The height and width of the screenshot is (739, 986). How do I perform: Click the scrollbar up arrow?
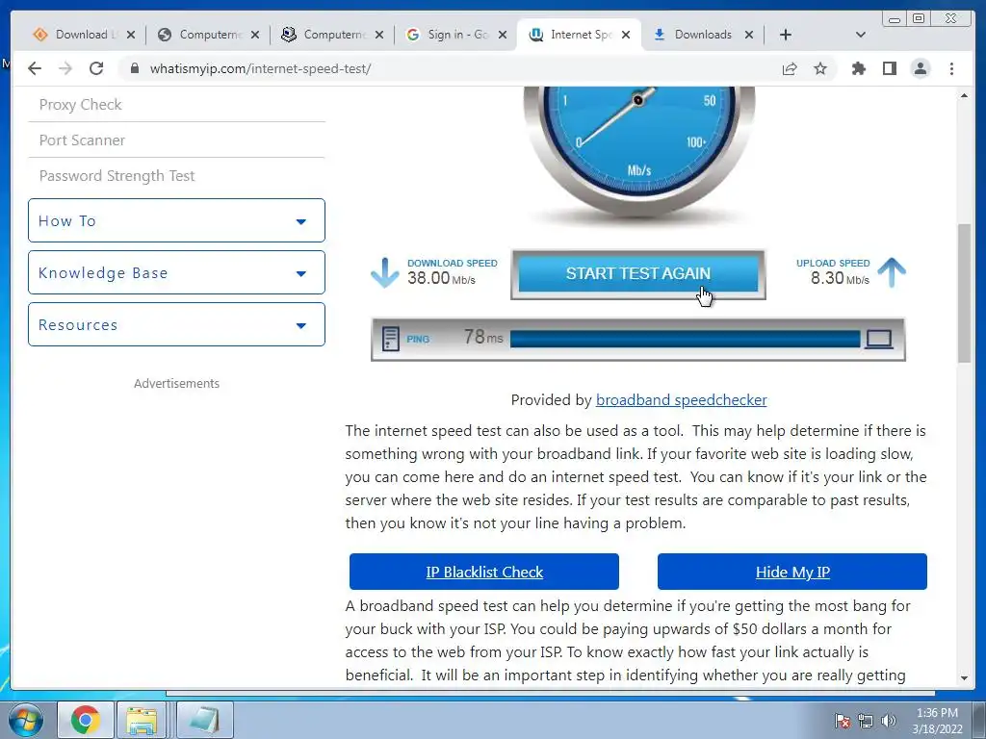(964, 95)
